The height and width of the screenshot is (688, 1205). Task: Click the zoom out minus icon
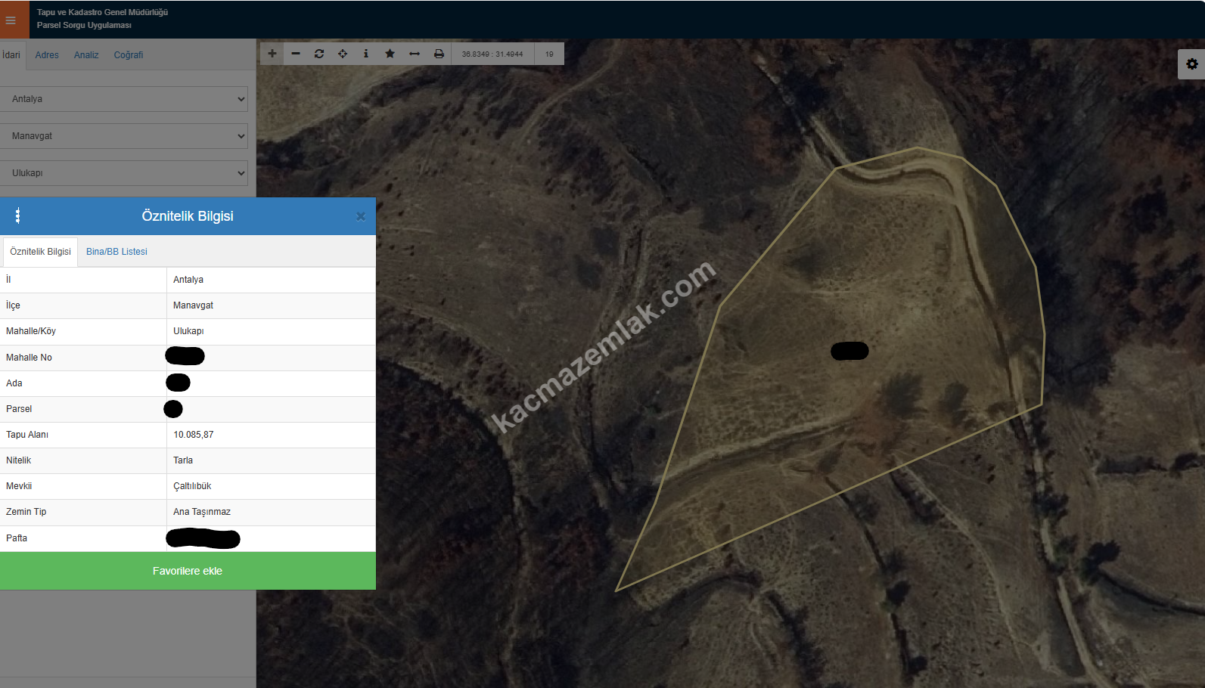[296, 54]
